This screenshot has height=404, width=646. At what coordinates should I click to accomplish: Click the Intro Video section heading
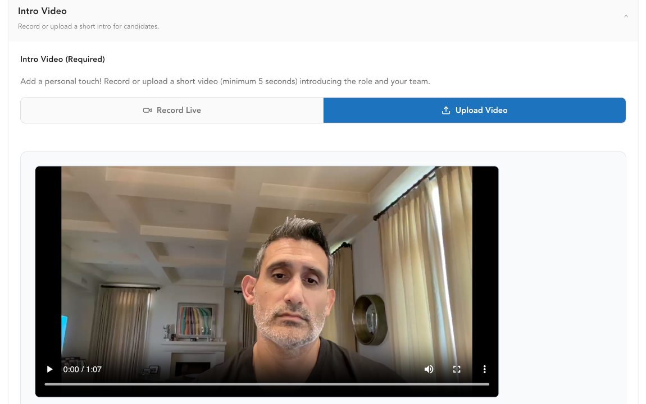42,11
